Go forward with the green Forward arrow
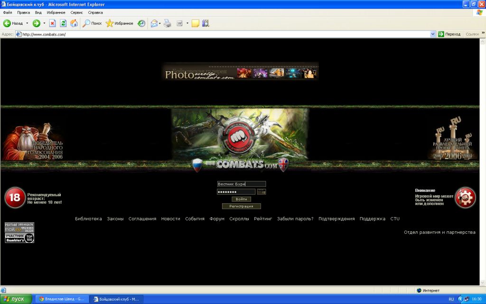The height and width of the screenshot is (304, 486). coord(37,23)
